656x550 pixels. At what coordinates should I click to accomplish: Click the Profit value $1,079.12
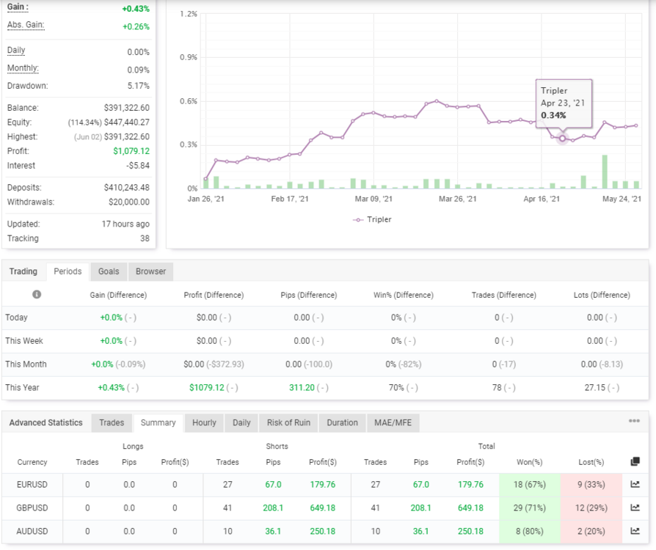click(x=131, y=151)
